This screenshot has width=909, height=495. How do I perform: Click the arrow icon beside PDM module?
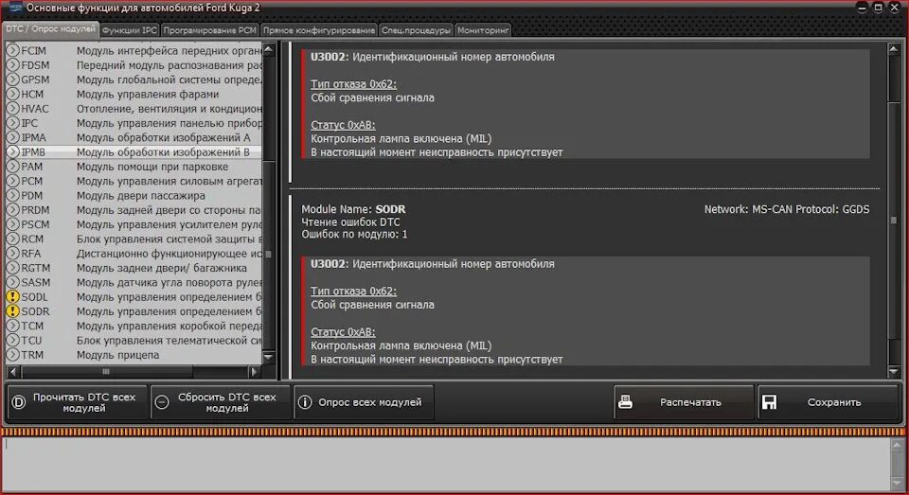[12, 196]
